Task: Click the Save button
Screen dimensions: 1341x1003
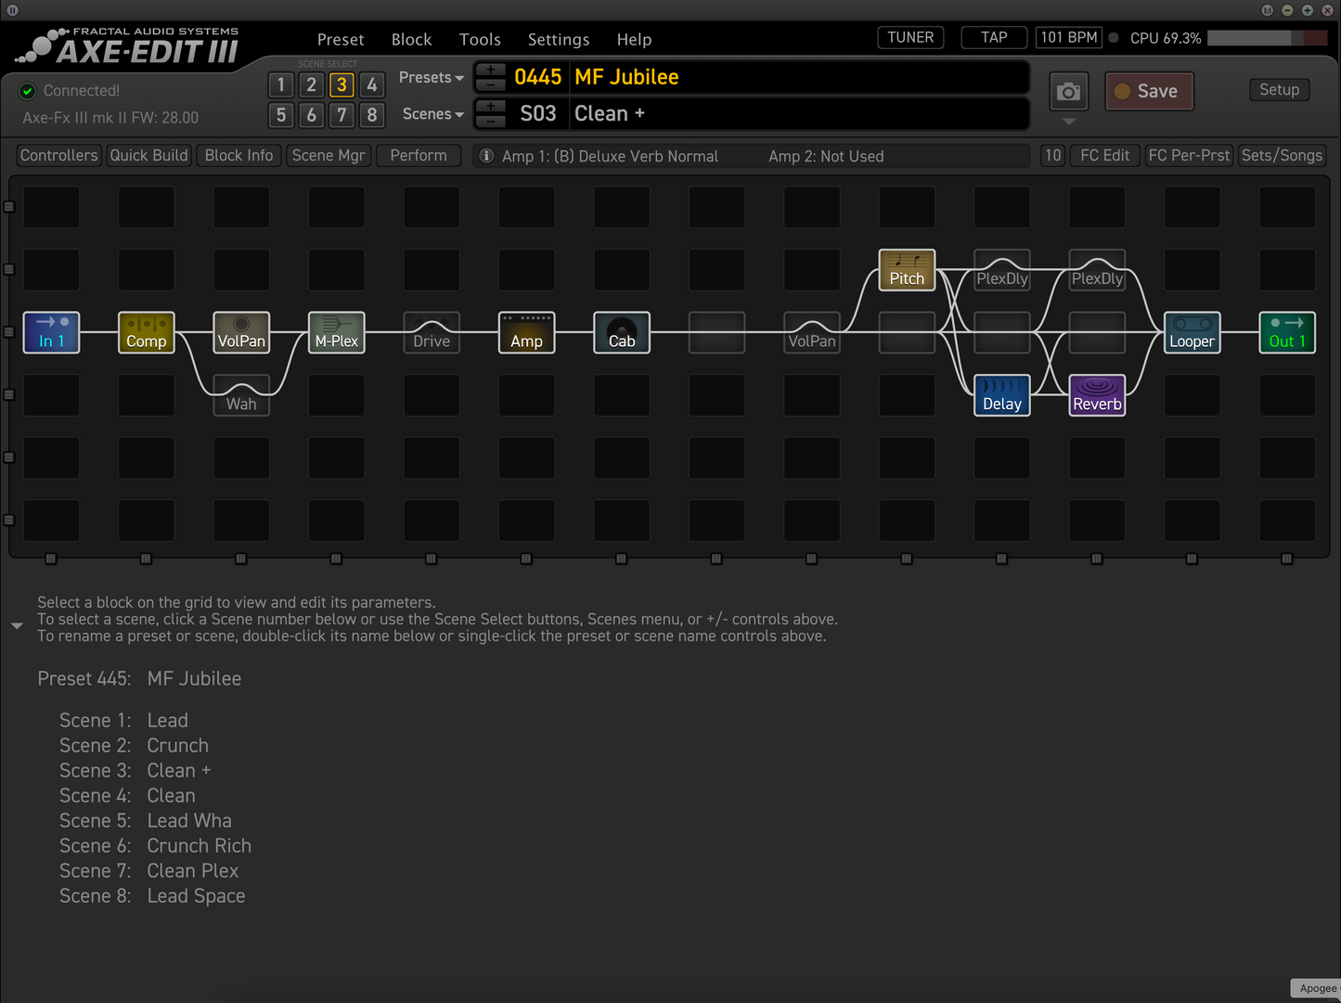Action: (1149, 92)
